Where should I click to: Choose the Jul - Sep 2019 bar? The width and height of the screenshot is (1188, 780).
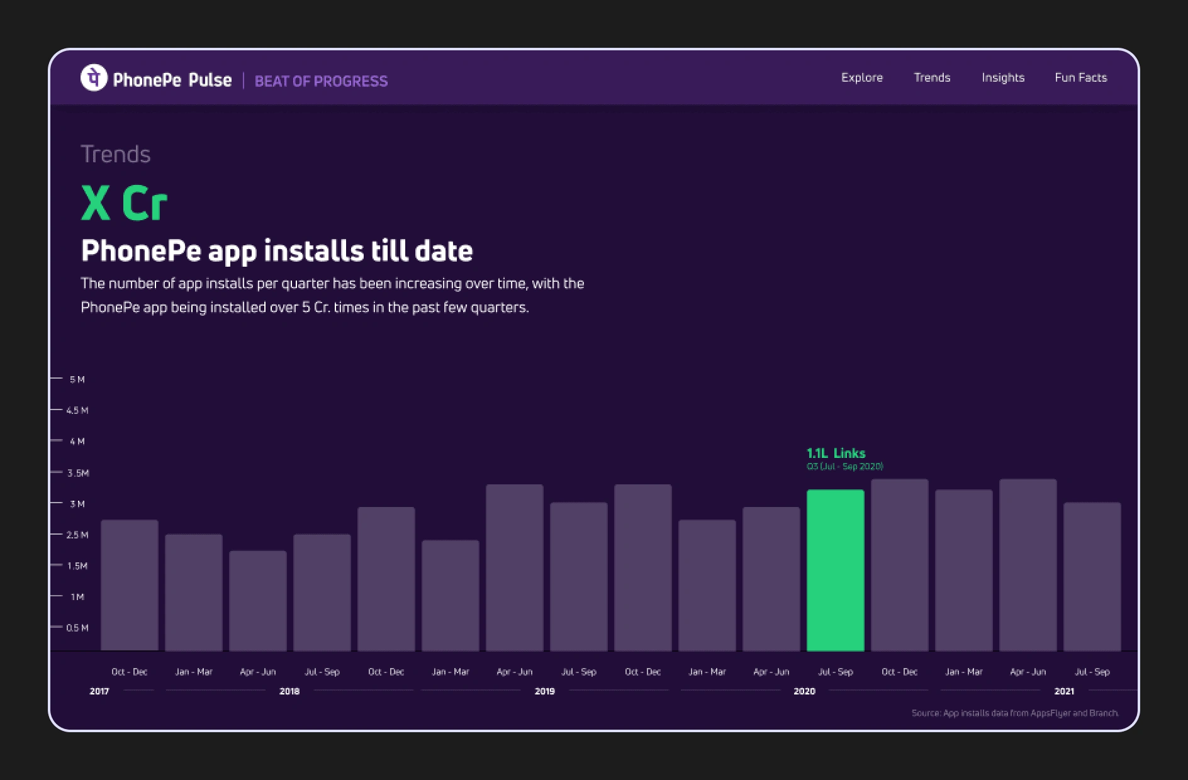[x=579, y=576]
